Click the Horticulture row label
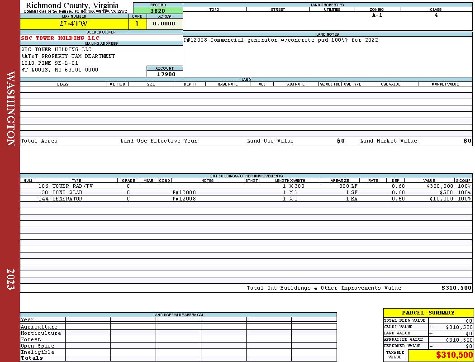The height and width of the screenshot is (362, 475). [x=41, y=333]
